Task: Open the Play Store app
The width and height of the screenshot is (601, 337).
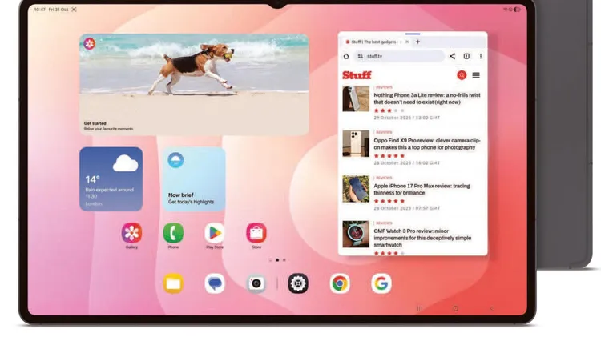Action: pyautogui.click(x=215, y=233)
